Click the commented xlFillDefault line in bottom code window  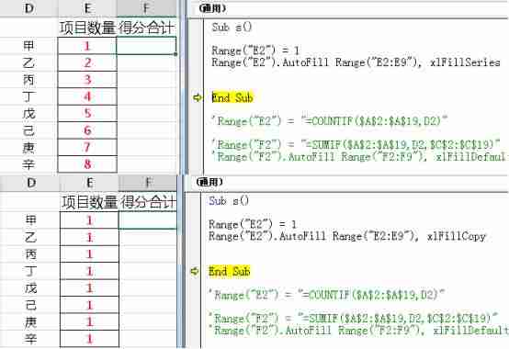(x=358, y=331)
